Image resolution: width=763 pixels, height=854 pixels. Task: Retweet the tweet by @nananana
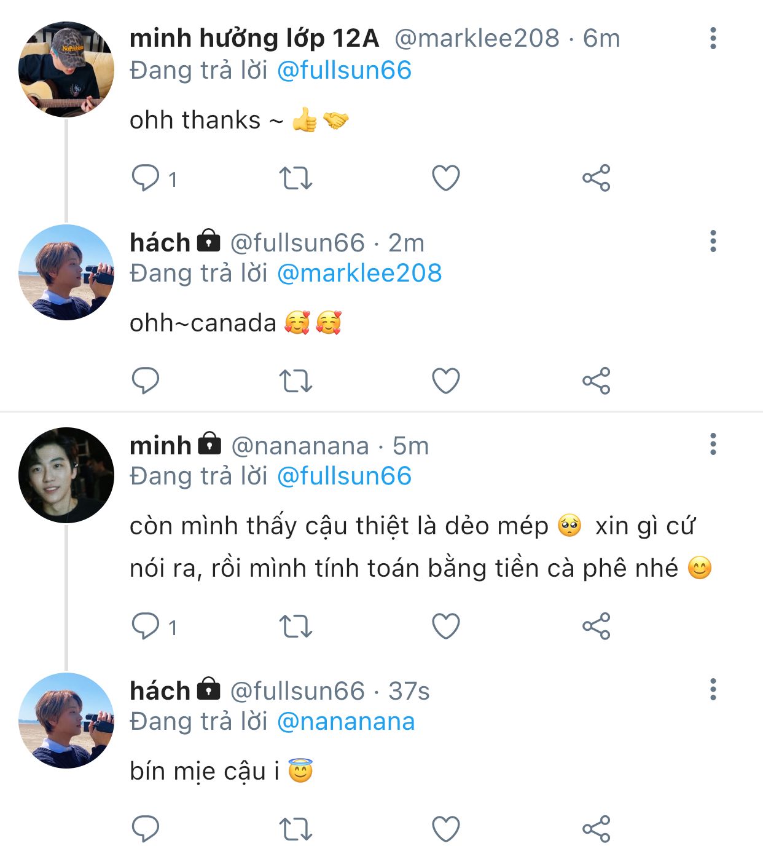coord(295,627)
